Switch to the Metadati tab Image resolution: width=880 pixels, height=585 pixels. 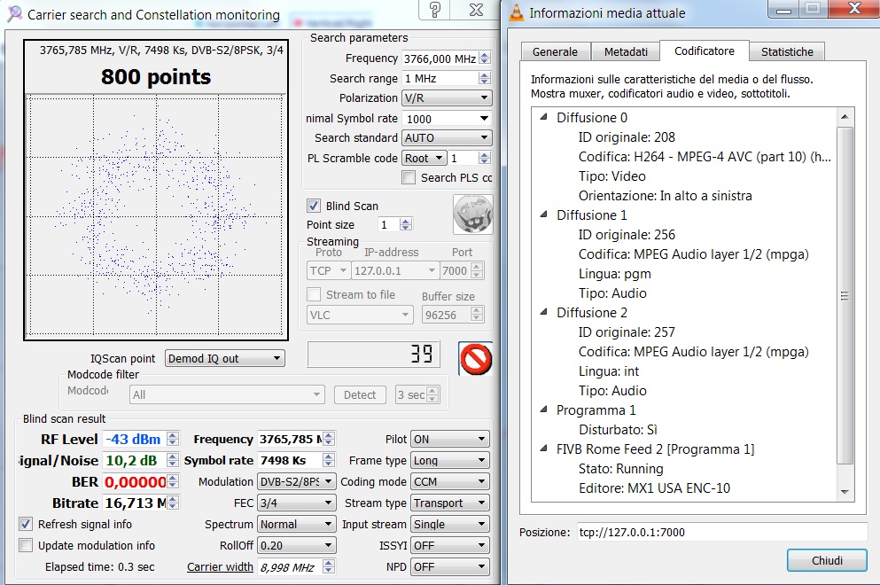626,51
